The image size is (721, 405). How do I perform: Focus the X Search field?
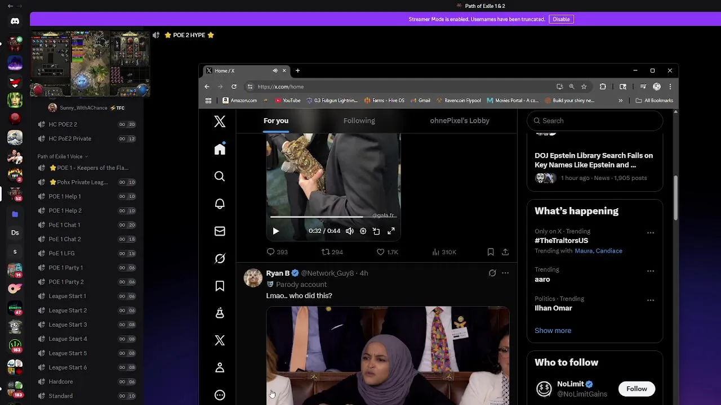595,120
